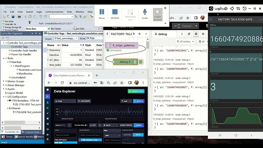Click the CSV download button
This screenshot has height=148, width=263.
tap(93, 125)
